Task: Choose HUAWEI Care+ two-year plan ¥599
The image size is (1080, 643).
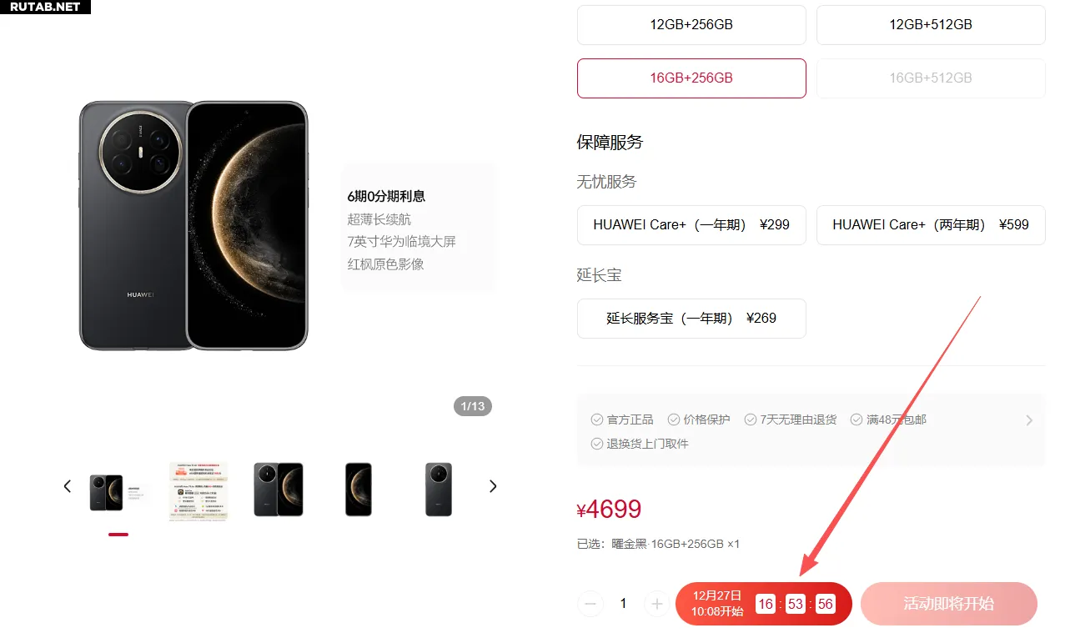Action: click(931, 225)
